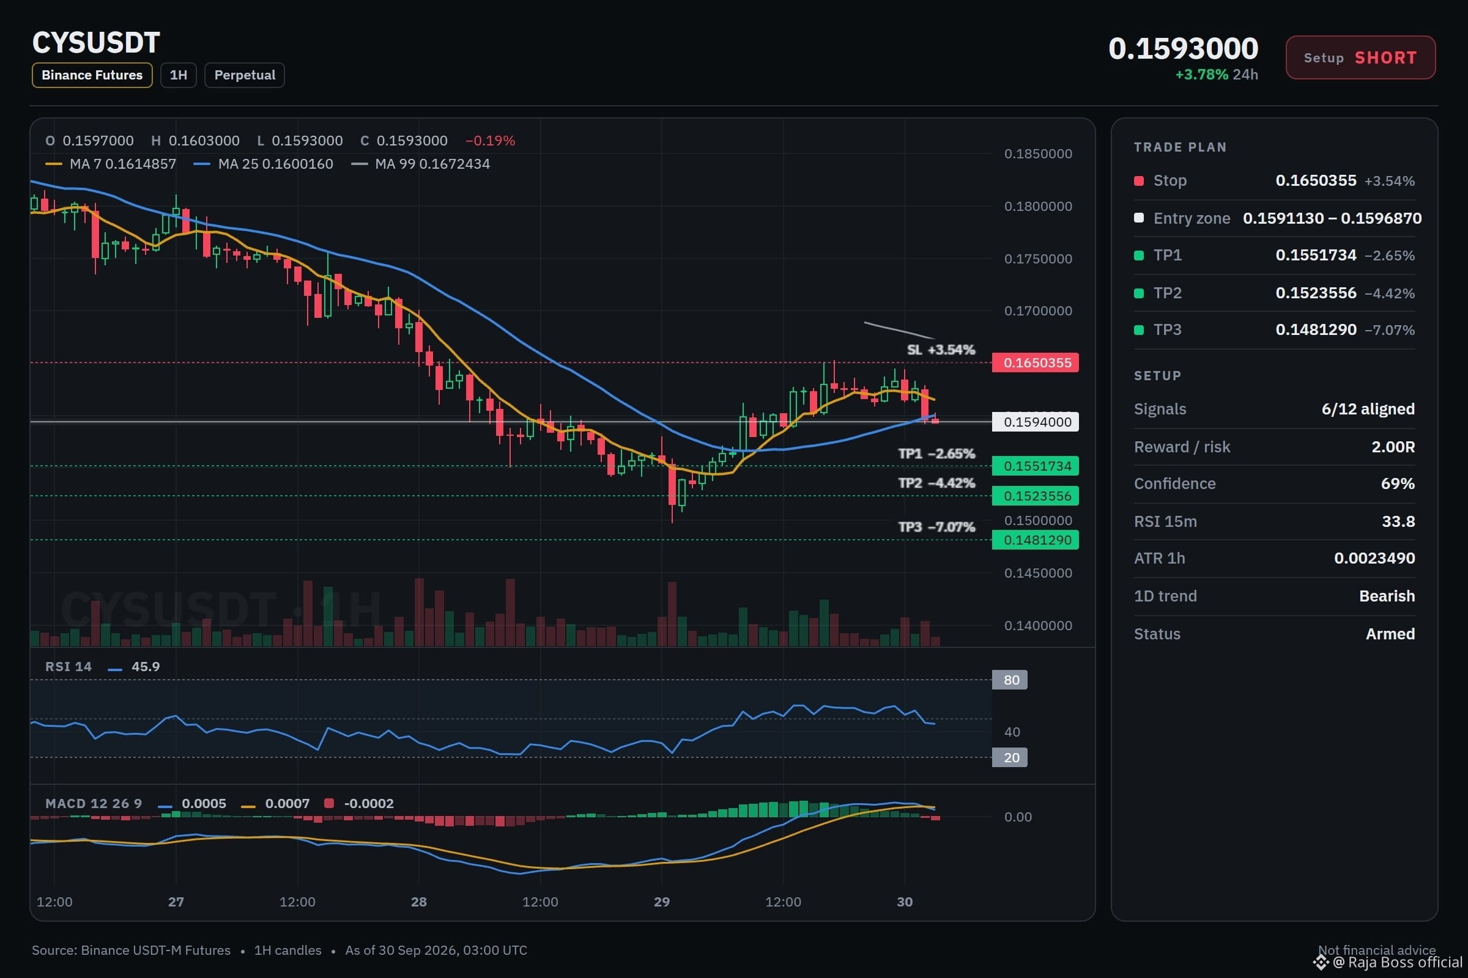The width and height of the screenshot is (1468, 978).
Task: Select the Perpetual contract chip
Action: [245, 75]
